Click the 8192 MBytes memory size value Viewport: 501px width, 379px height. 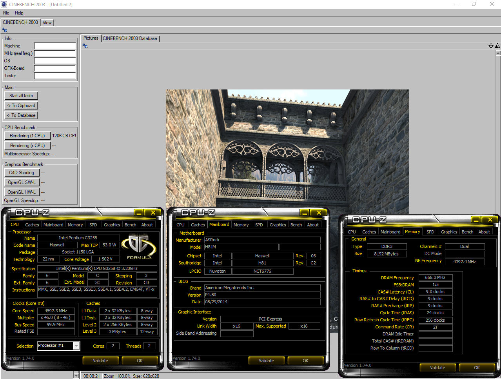coord(387,254)
